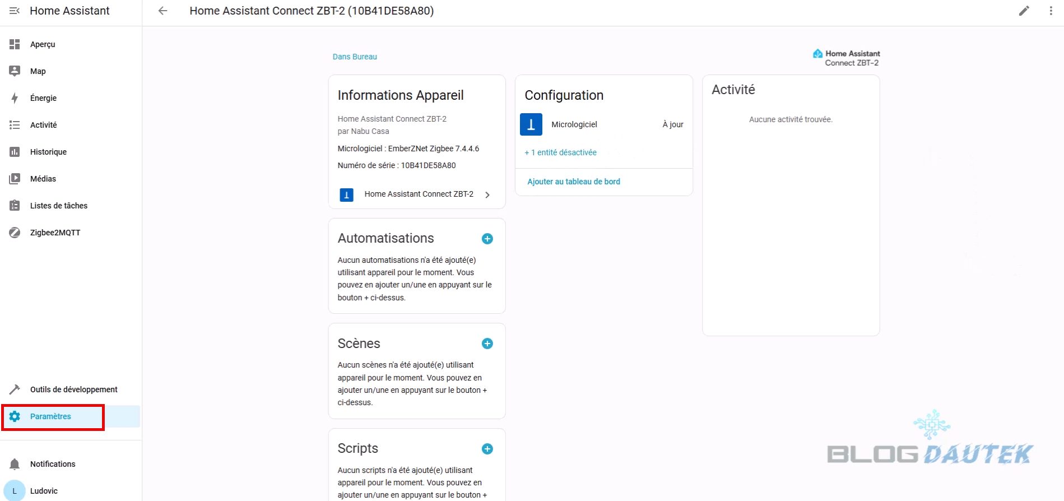Click Ajouter au tableau de bord
This screenshot has height=501, width=1064.
pyautogui.click(x=574, y=182)
